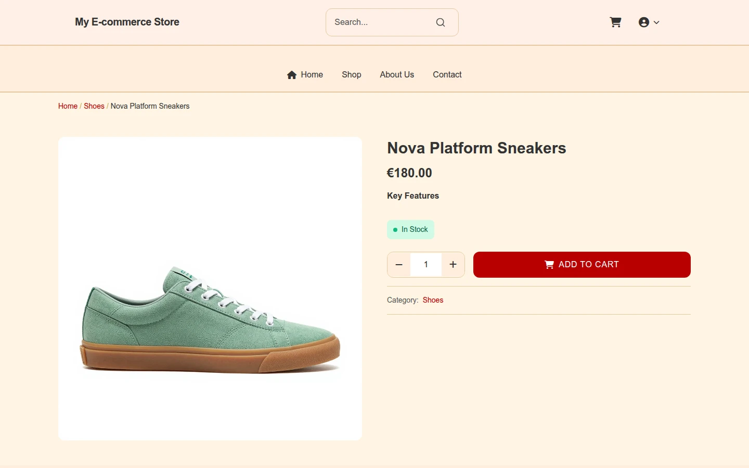Click the My E-commerce Store logo

(x=127, y=22)
